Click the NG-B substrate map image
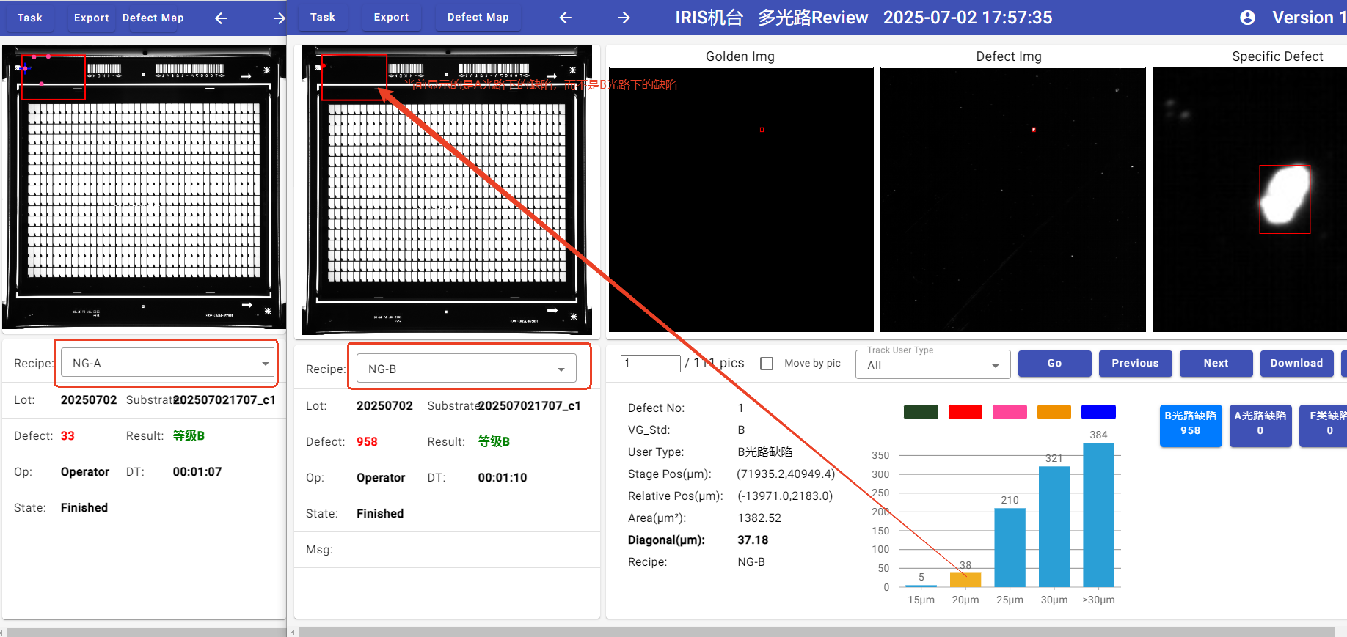Viewport: 1347px width, 637px height. [447, 190]
